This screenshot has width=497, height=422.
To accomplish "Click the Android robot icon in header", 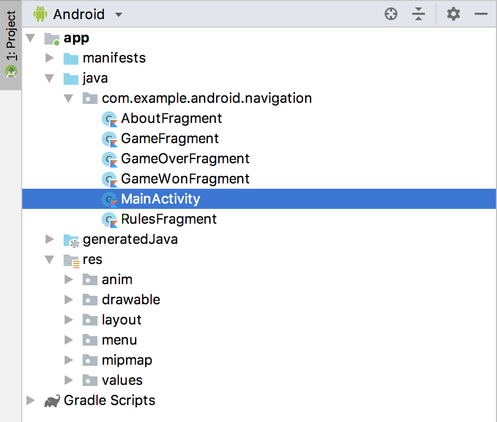I will [40, 14].
